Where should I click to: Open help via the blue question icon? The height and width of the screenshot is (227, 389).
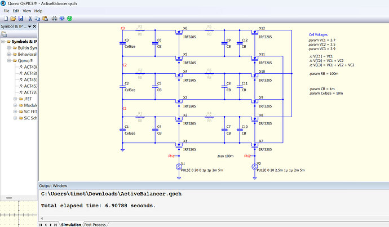point(62,19)
